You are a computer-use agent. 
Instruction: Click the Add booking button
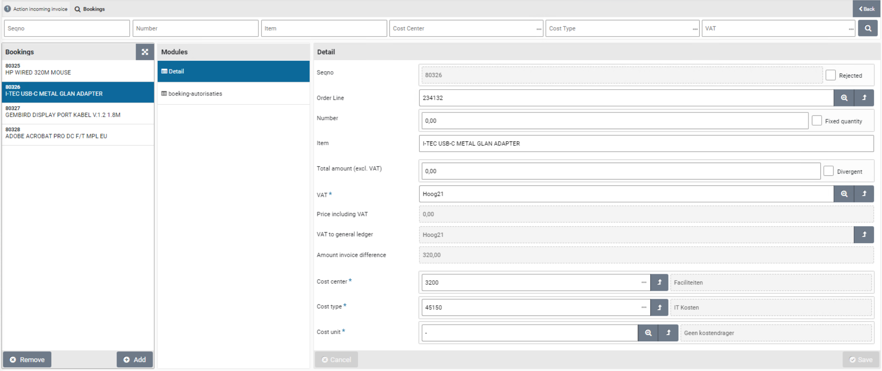135,360
